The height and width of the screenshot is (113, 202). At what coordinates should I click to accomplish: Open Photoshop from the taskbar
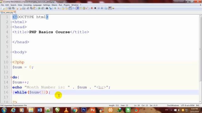click(84, 110)
